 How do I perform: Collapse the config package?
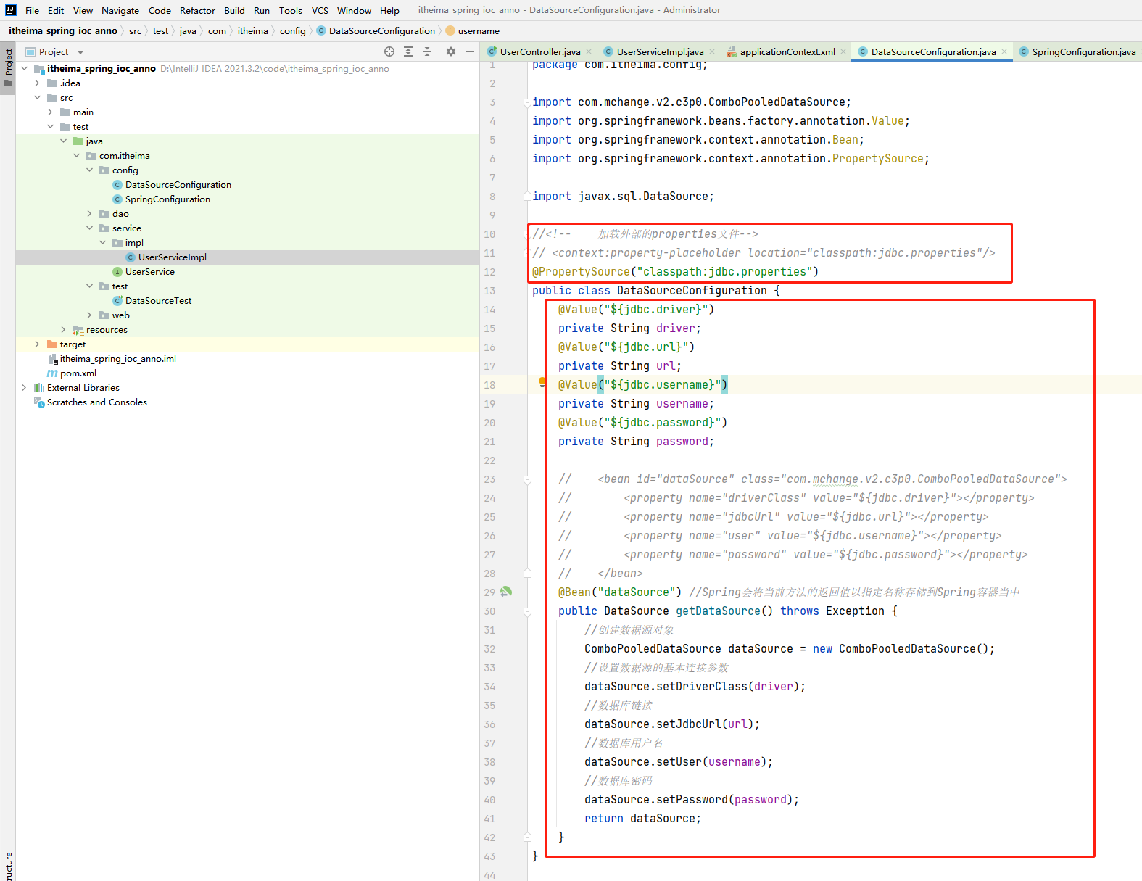point(89,170)
